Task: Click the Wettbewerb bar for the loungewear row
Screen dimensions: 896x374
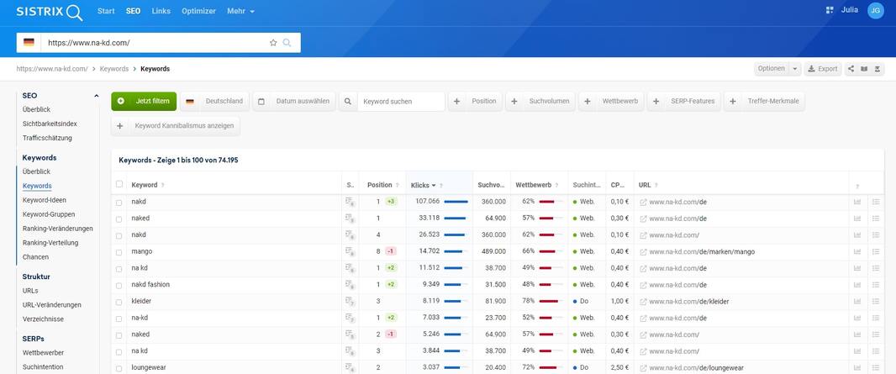Action: pos(551,368)
